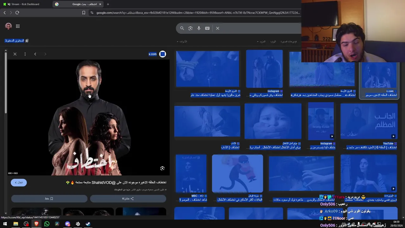
Task: Activate voice search microphone icon
Action: (x=199, y=28)
